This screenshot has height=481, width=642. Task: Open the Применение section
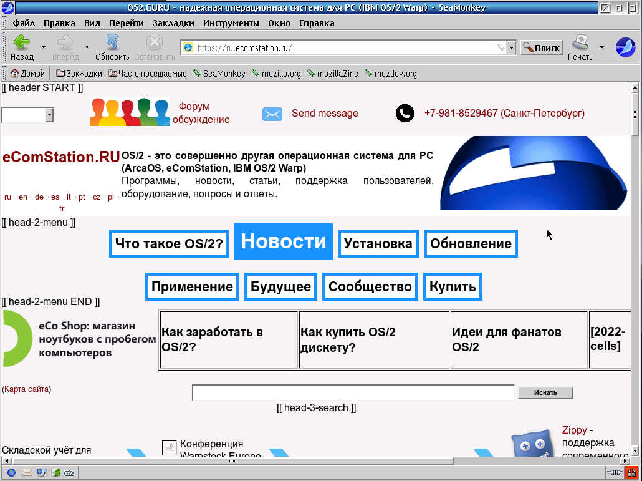coord(192,286)
